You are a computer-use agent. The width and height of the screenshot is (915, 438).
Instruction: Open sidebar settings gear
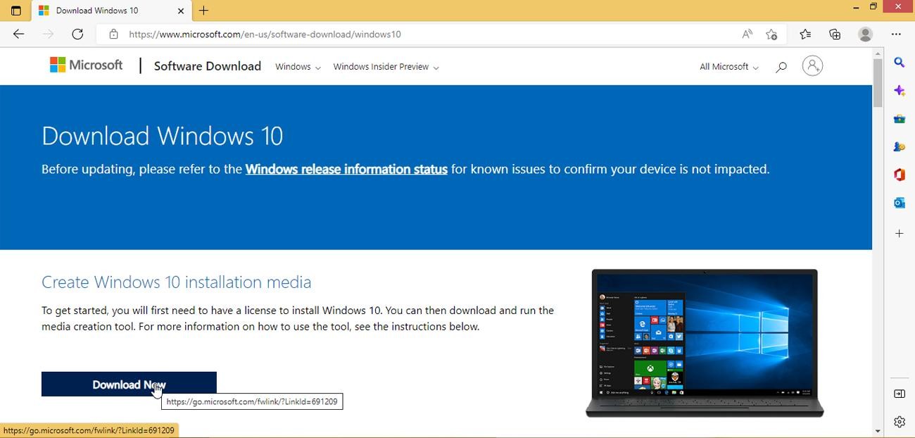point(900,422)
